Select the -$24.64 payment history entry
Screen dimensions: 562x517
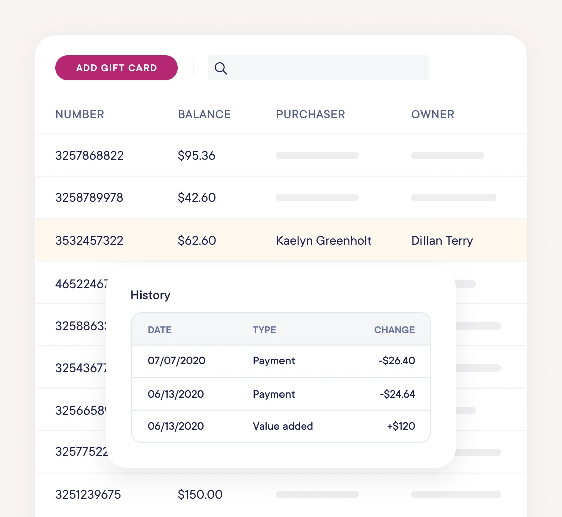coord(397,394)
